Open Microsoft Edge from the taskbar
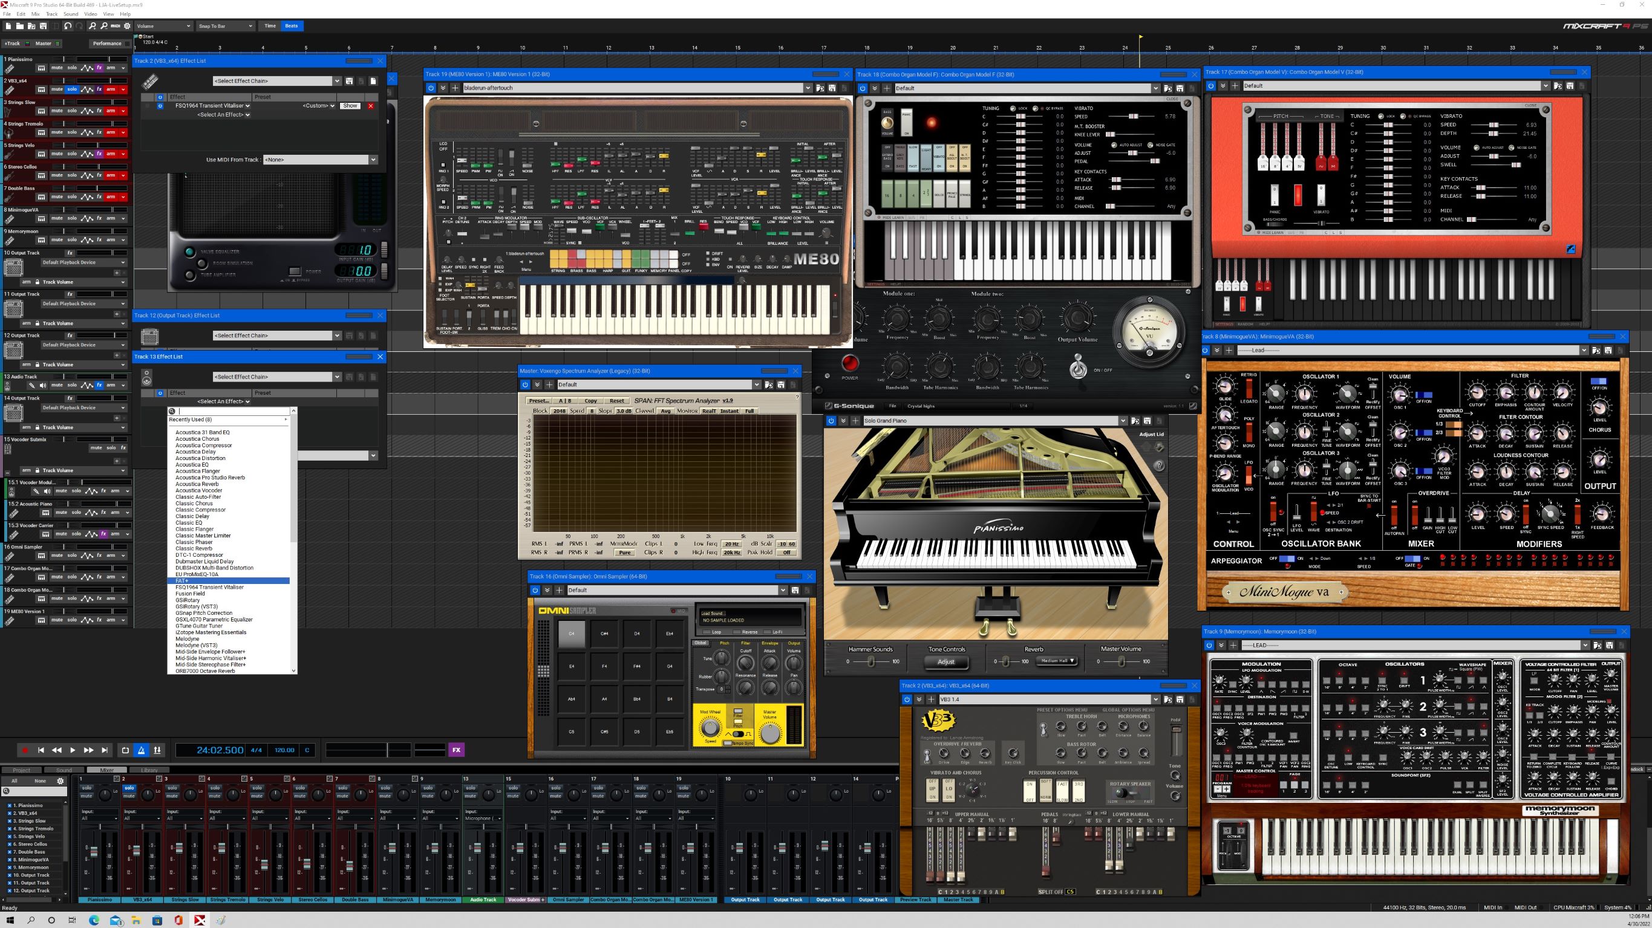Image resolution: width=1652 pixels, height=928 pixels. (x=94, y=920)
